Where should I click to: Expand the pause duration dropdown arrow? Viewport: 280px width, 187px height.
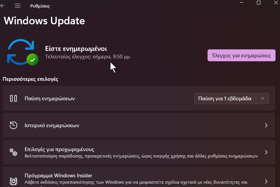[262, 98]
